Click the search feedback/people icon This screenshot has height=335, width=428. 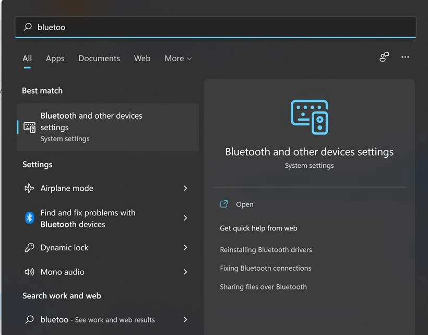384,57
